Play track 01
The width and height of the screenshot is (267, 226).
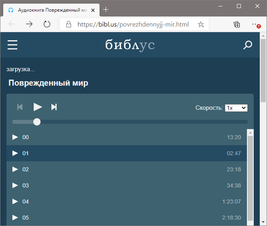pos(15,153)
